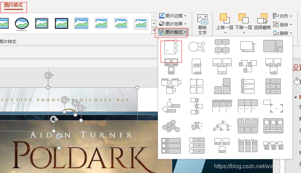The width and height of the screenshot is (301, 173).
Task: Open the 旋转 rotate dropdown
Action: tap(282, 33)
